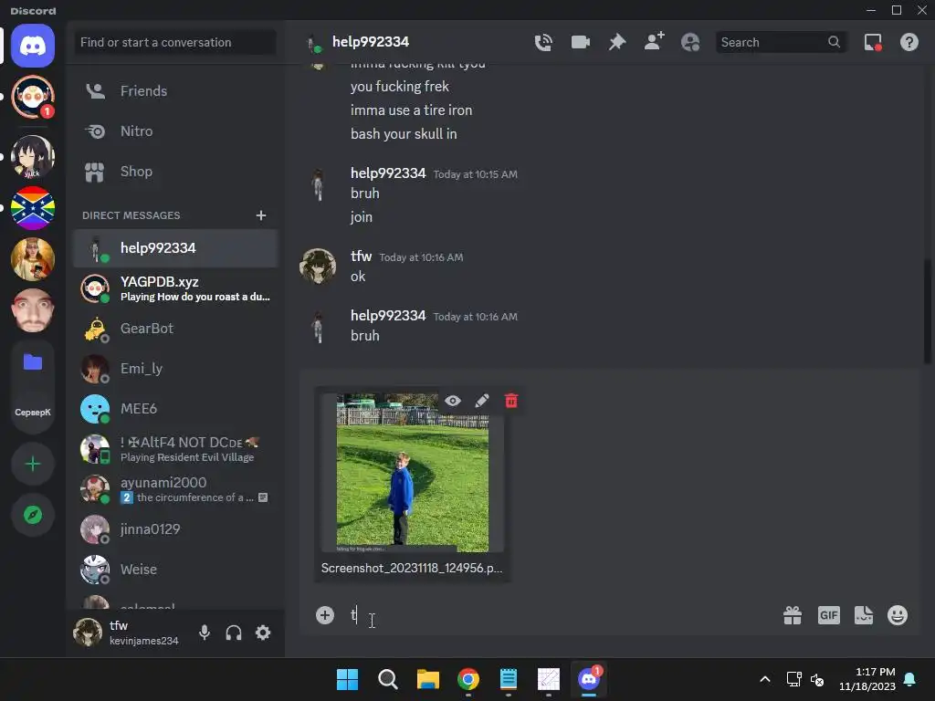Show user profile panel icon
This screenshot has width=935, height=701.
coord(690,42)
